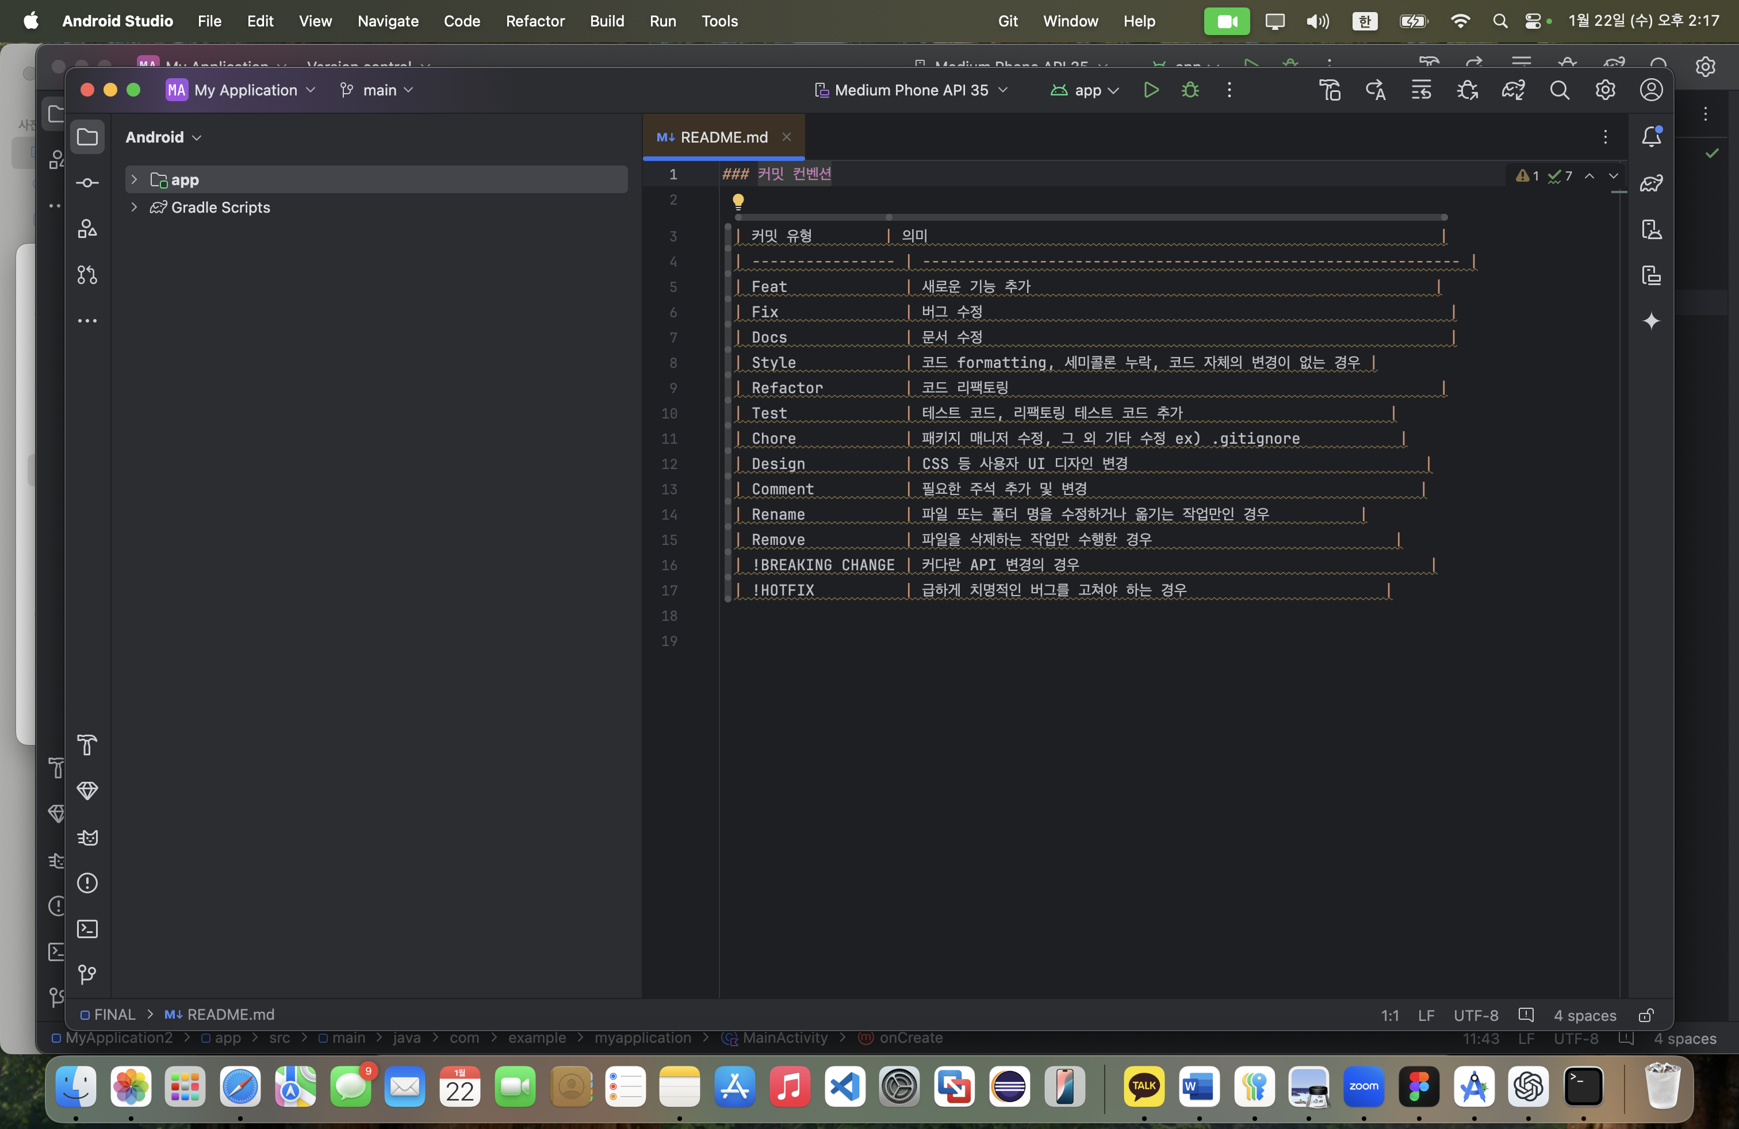
Task: Open the Problems tool window
Action: [x=87, y=883]
